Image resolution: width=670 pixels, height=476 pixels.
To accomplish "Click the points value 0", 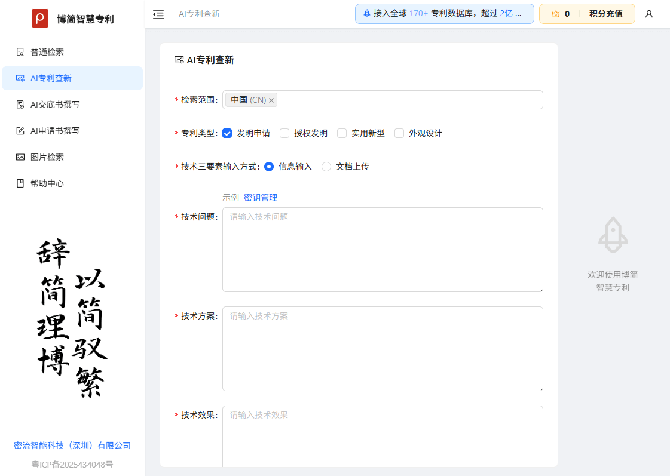I will (x=567, y=14).
